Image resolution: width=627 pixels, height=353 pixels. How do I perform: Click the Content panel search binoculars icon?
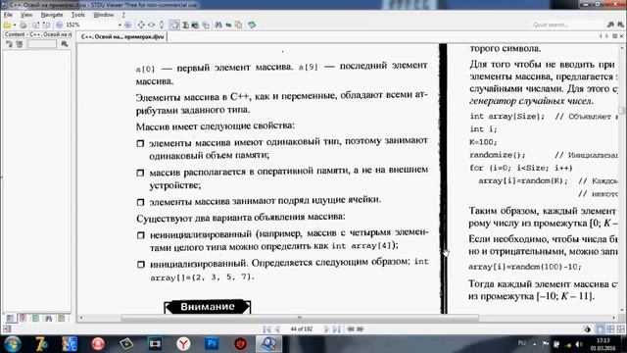coord(65,44)
